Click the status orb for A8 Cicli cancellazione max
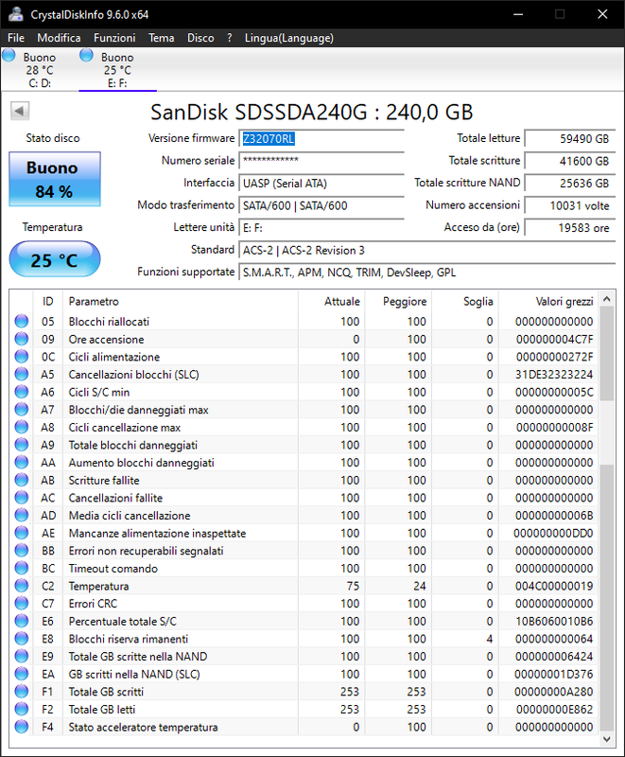Screen dimensions: 625x757 pos(22,427)
